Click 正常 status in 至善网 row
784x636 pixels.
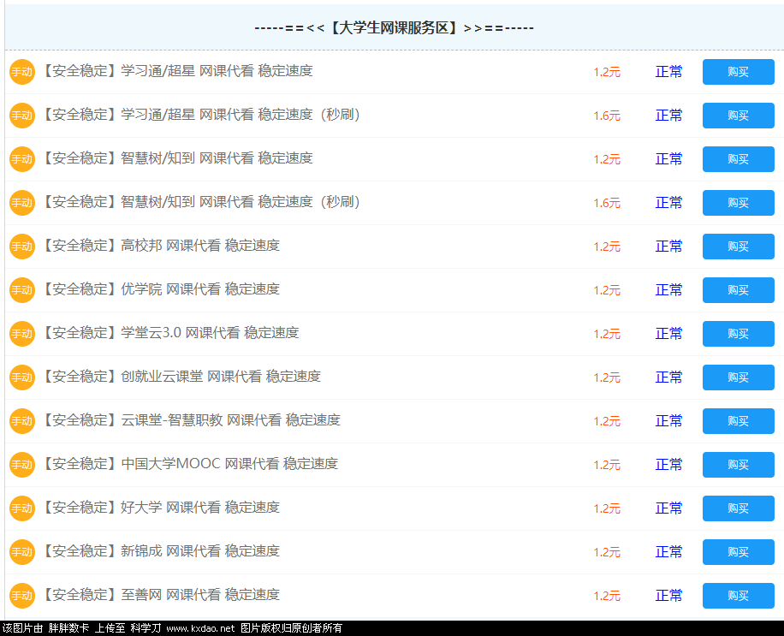coord(668,596)
